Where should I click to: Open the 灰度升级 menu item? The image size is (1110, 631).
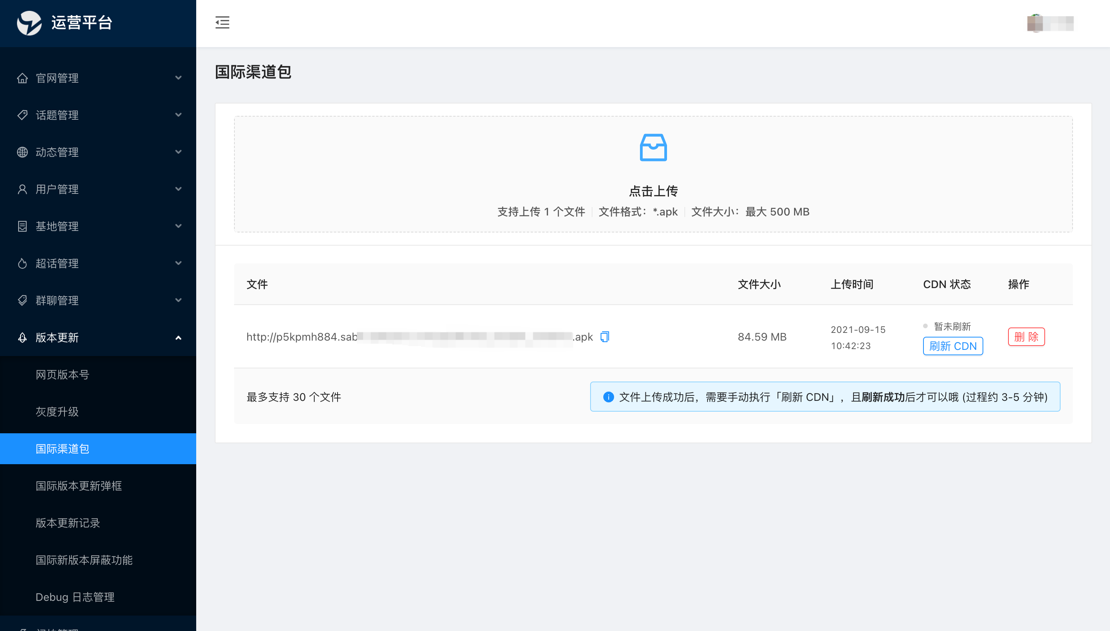click(x=57, y=412)
